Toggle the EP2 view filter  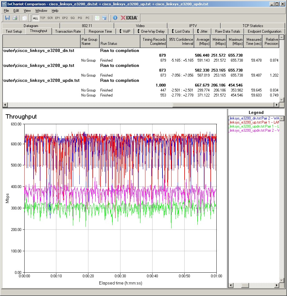pos(65,18)
